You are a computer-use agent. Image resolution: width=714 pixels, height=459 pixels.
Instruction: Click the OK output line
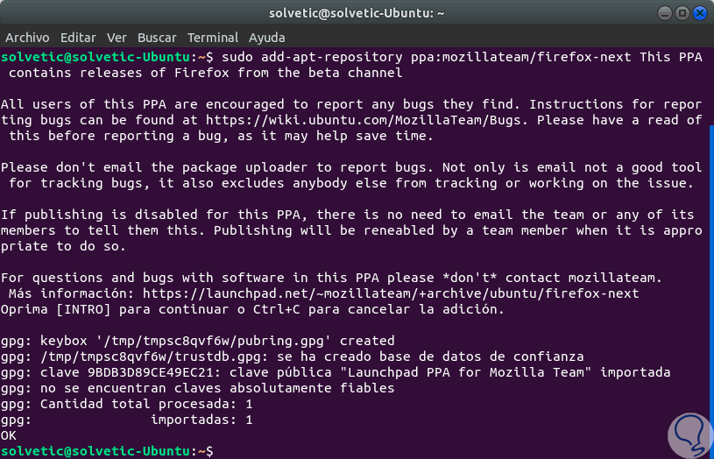pyautogui.click(x=9, y=435)
